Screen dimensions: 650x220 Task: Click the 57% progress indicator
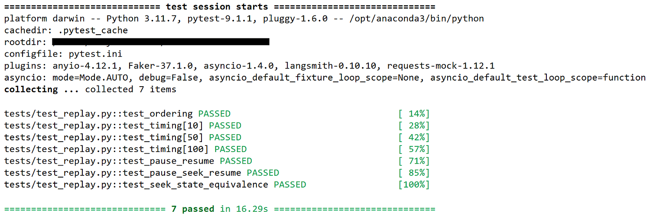tap(414, 149)
